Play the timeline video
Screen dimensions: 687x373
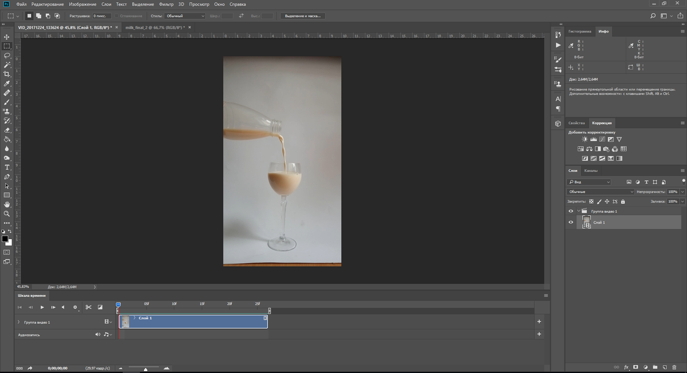click(42, 307)
